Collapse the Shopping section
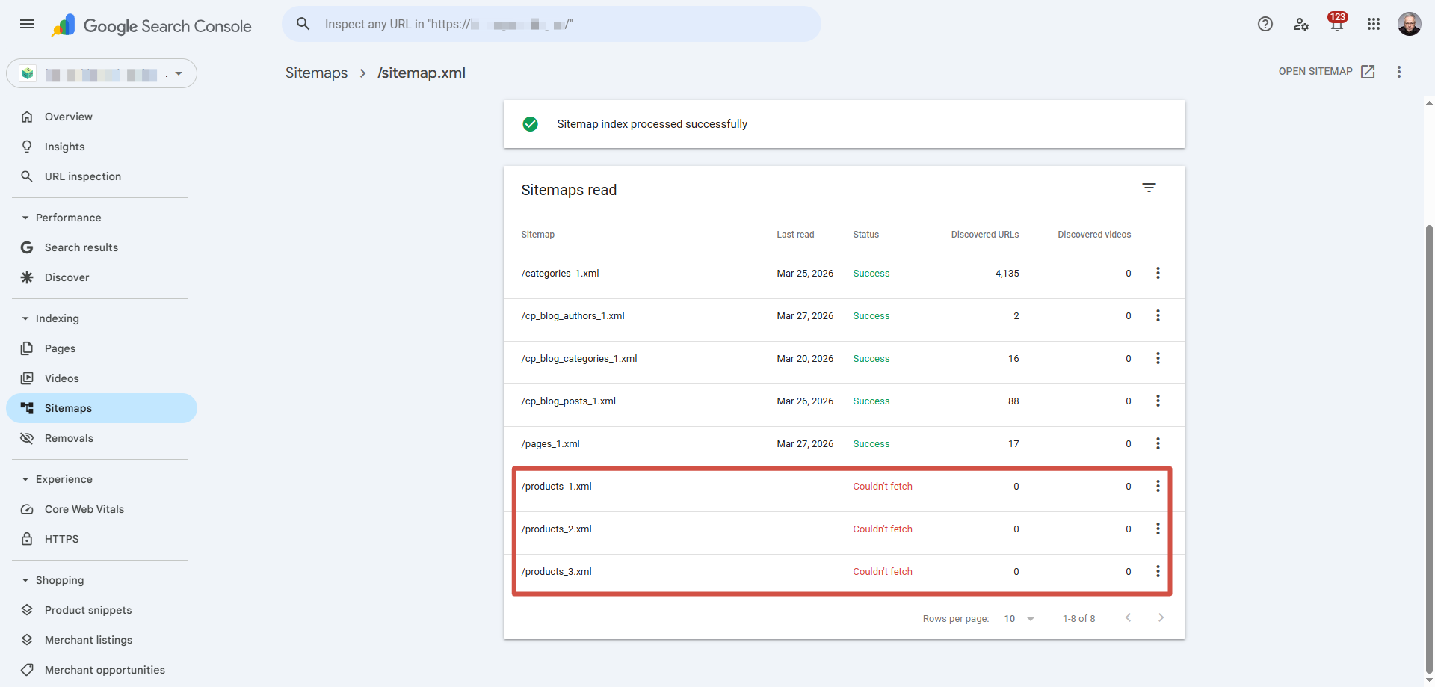The width and height of the screenshot is (1435, 687). 25,580
